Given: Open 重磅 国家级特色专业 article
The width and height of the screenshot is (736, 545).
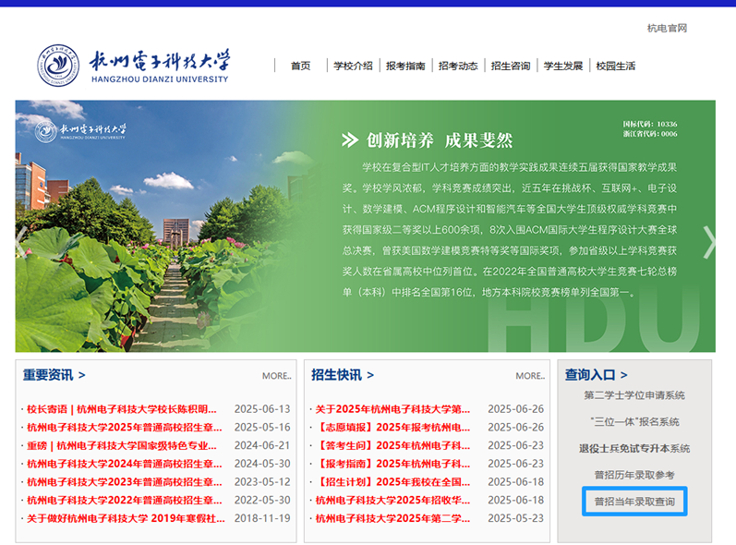Looking at the screenshot, I should pyautogui.click(x=122, y=446).
